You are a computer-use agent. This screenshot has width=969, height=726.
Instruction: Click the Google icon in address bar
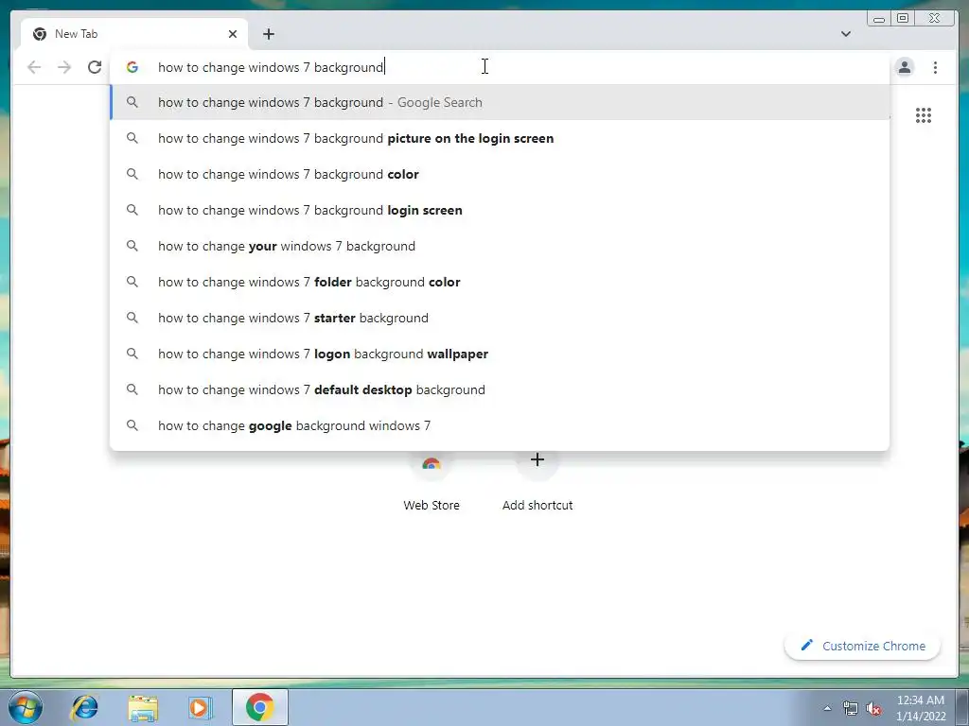pos(132,67)
